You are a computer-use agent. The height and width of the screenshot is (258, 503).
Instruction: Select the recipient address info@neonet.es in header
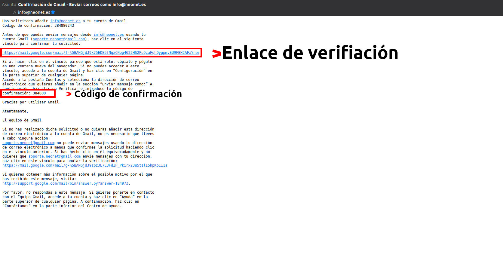(x=34, y=12)
